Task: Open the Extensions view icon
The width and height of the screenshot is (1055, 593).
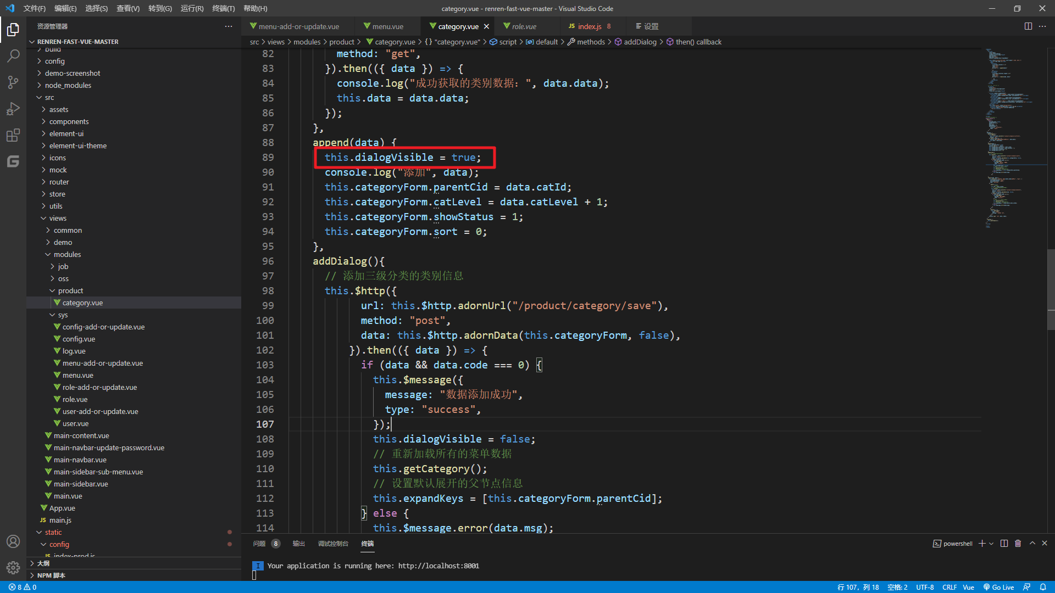Action: (13, 135)
